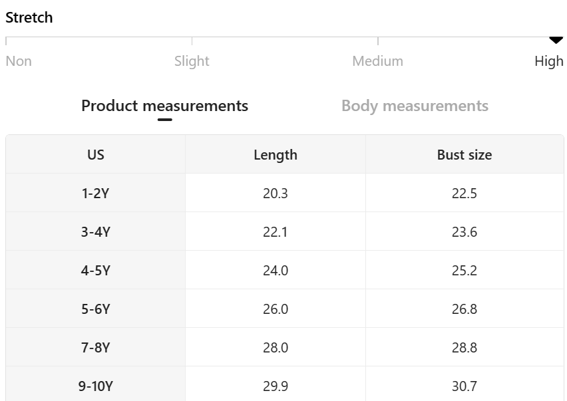567x401 pixels.
Task: Select the 1-2Y size row
Action: [x=96, y=194]
